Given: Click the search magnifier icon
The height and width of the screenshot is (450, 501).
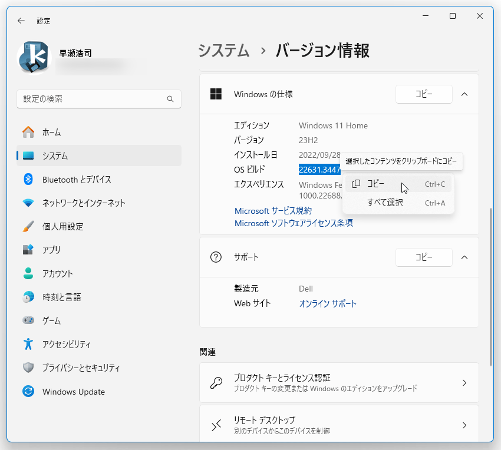Looking at the screenshot, I should click(170, 99).
